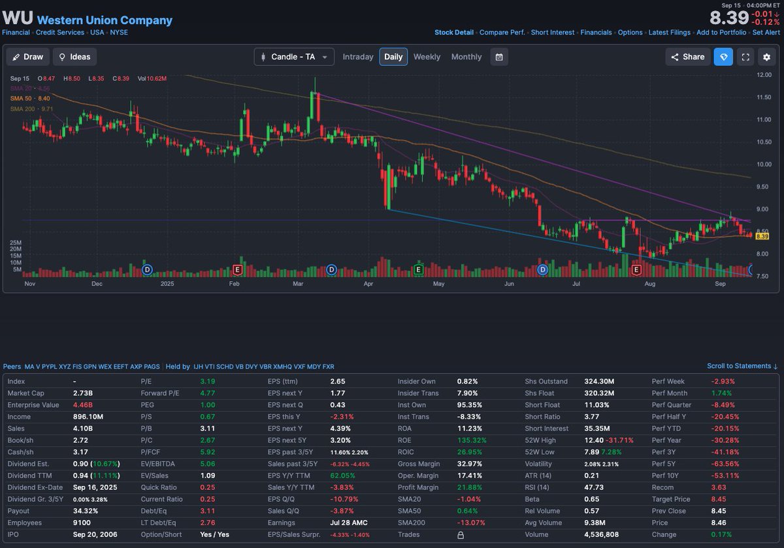Select the Daily timeframe

pyautogui.click(x=393, y=57)
